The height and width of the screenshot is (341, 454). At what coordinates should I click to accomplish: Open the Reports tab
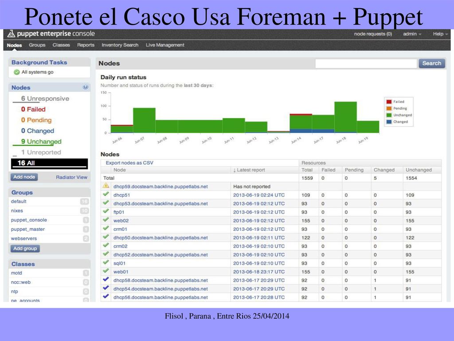pos(86,45)
